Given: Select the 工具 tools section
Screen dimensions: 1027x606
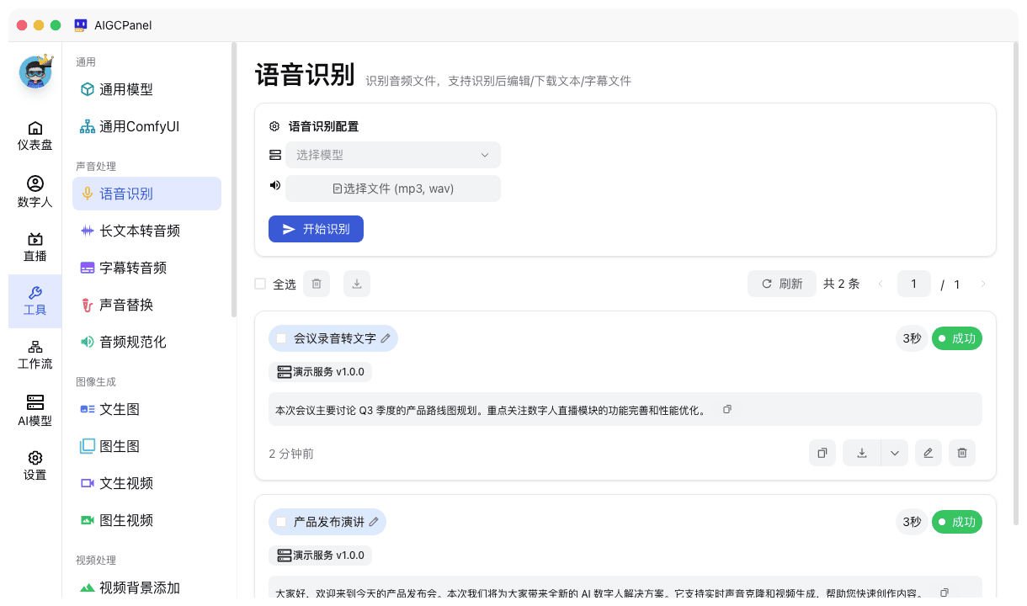Looking at the screenshot, I should (x=35, y=301).
